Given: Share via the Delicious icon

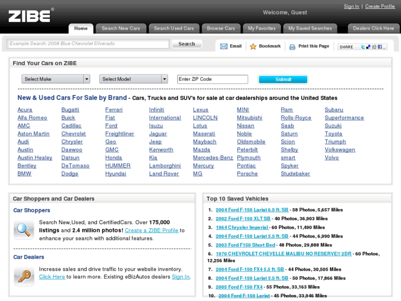Looking at the screenshot, I should click(x=368, y=47).
